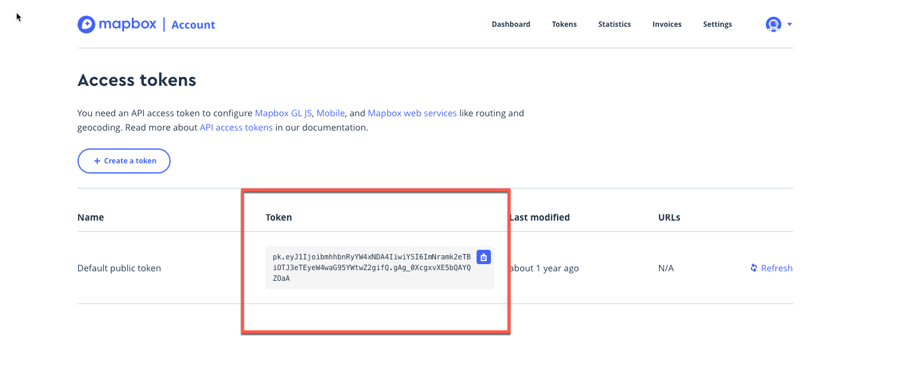Viewport: 903px width, 381px height.
Task: Click the Last modified column header
Action: (540, 218)
